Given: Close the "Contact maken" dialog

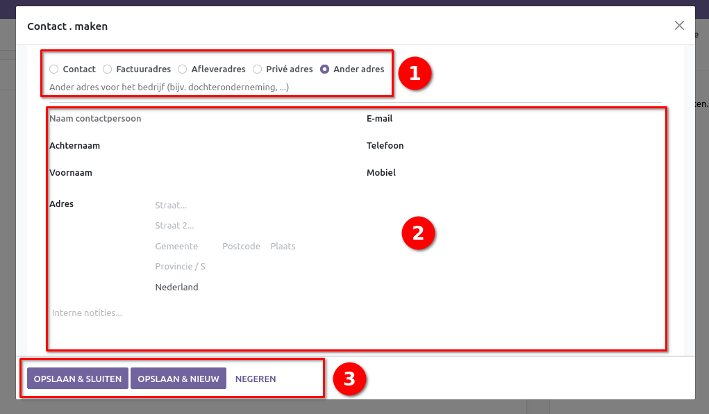Looking at the screenshot, I should (679, 25).
